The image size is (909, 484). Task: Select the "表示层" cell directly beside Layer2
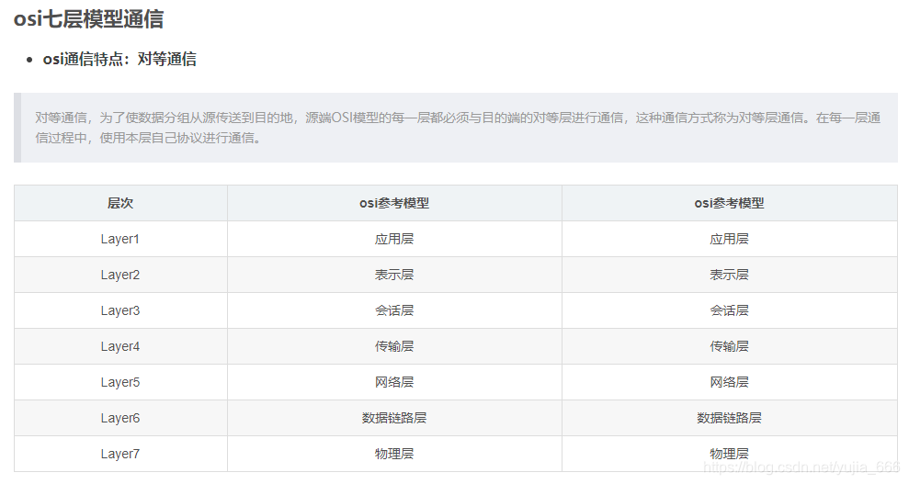click(394, 275)
